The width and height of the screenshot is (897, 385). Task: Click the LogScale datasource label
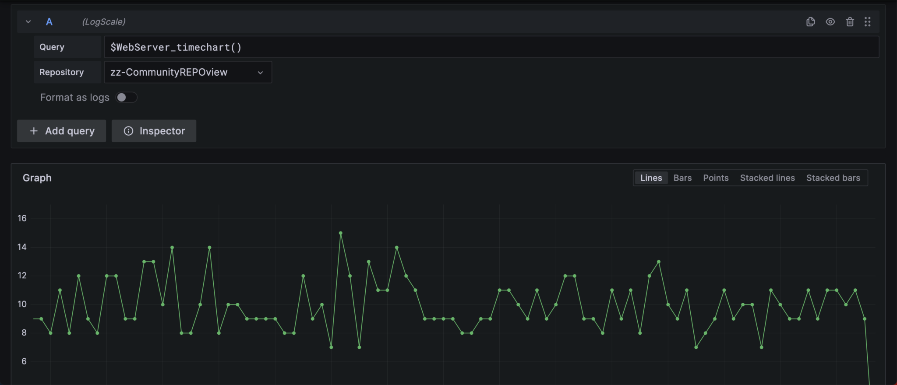pos(104,22)
